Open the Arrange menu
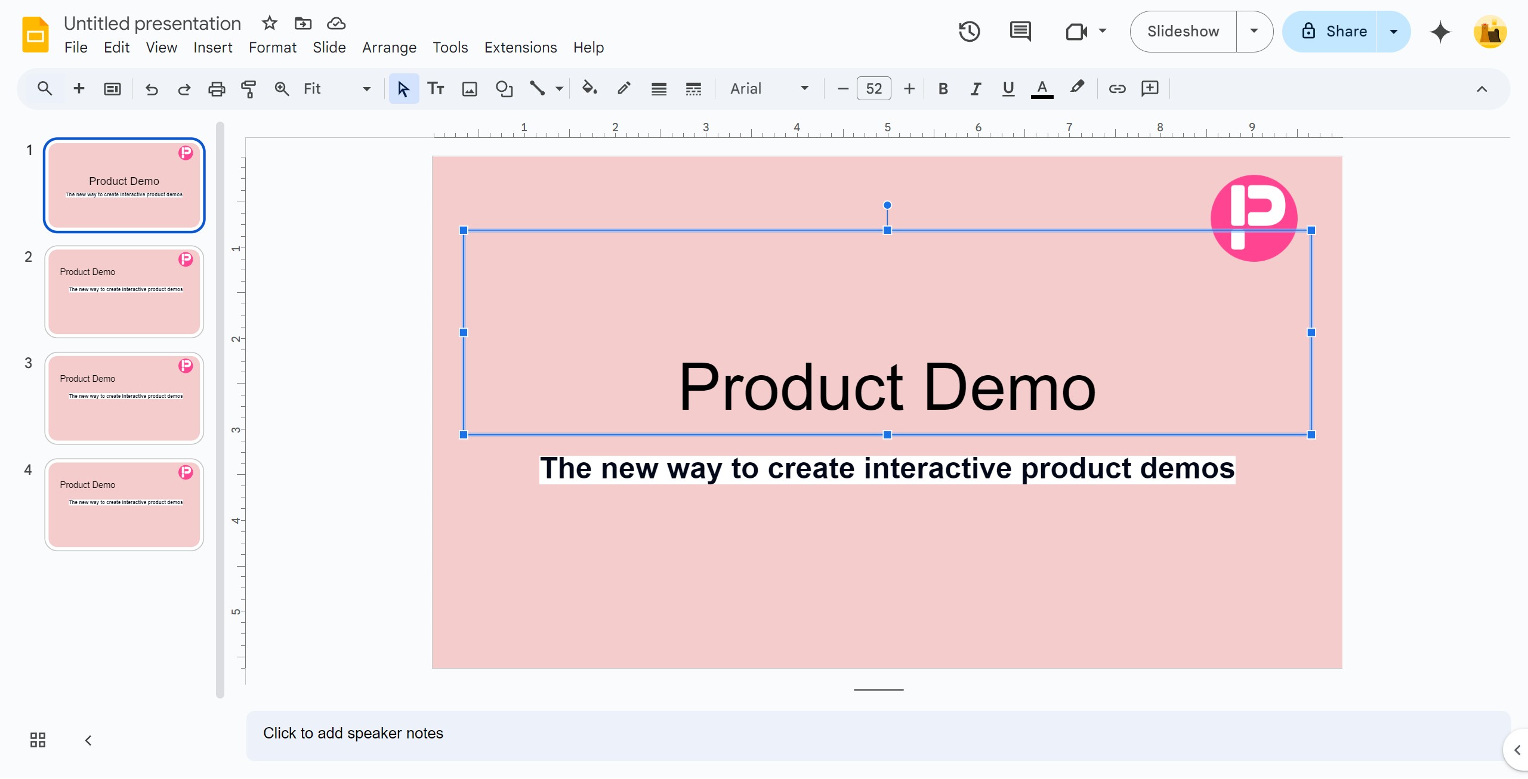The width and height of the screenshot is (1528, 779). coord(389,47)
